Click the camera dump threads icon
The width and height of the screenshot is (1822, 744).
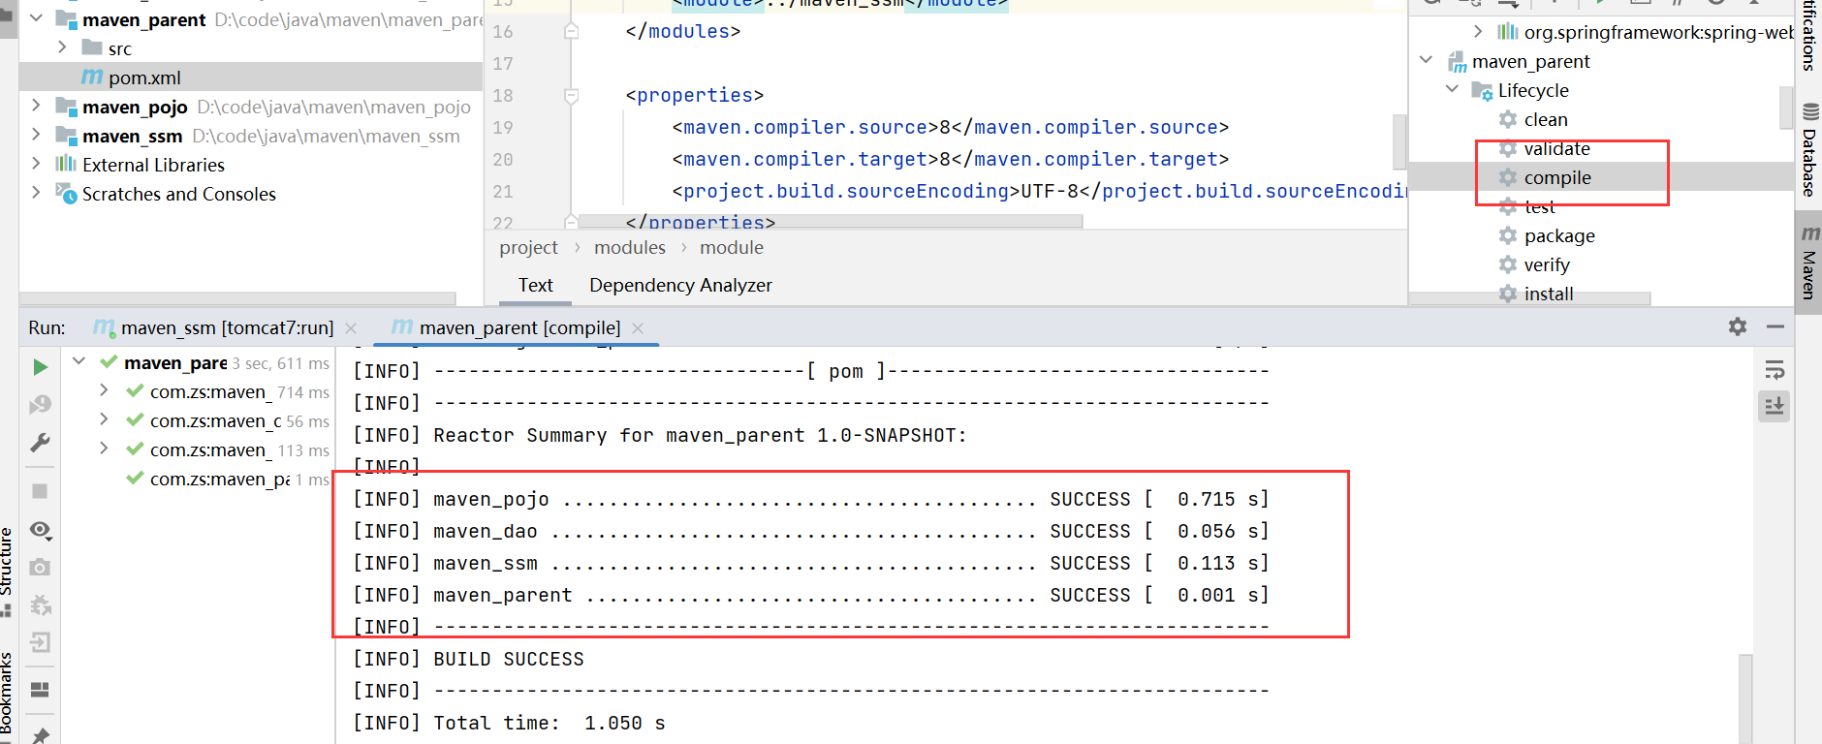[40, 567]
